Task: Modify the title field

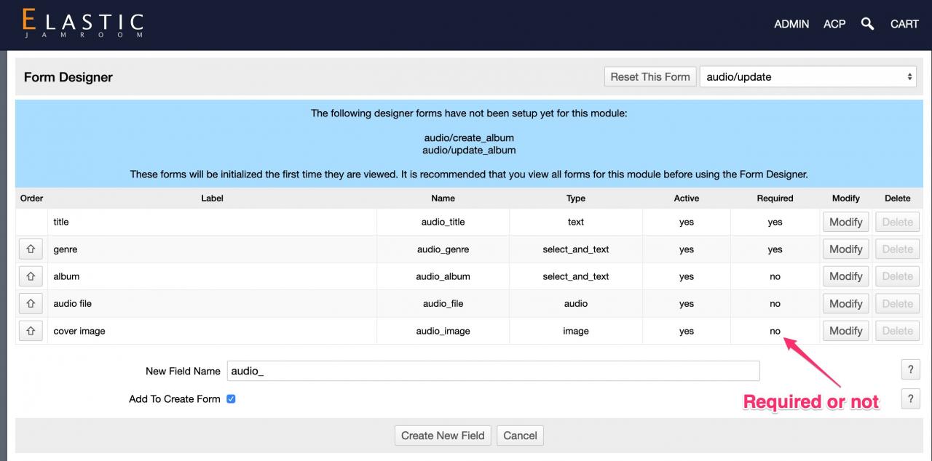Action: (x=845, y=222)
